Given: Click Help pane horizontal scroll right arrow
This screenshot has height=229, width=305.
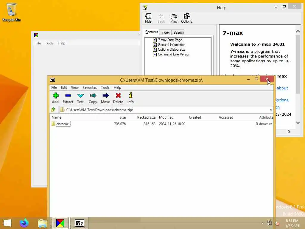Looking at the screenshot, I should 289,131.
